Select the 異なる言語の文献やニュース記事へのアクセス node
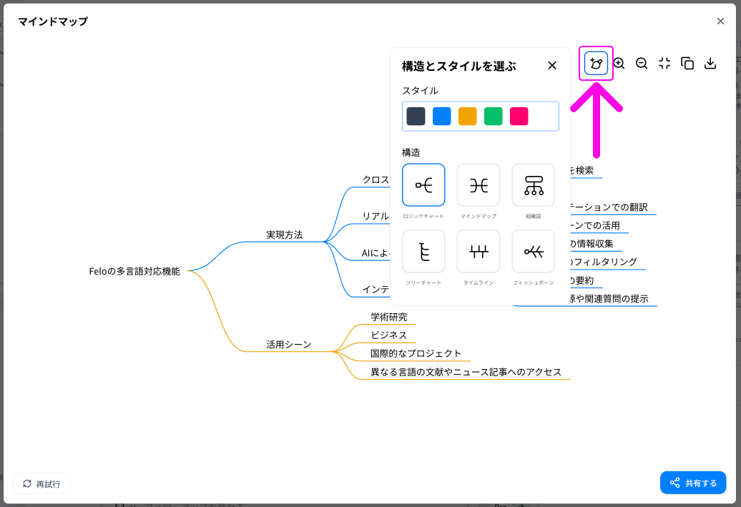 click(466, 373)
